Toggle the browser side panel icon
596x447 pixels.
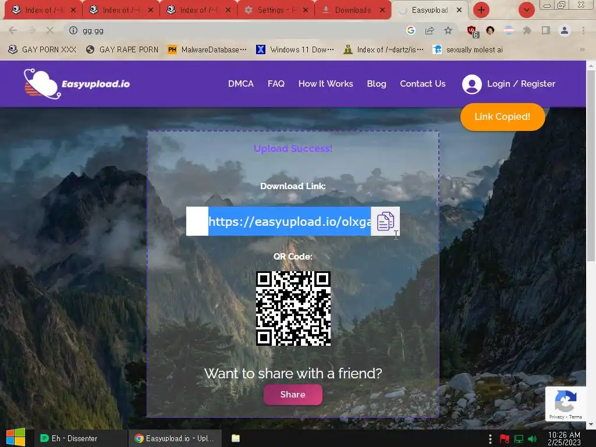pos(546,30)
